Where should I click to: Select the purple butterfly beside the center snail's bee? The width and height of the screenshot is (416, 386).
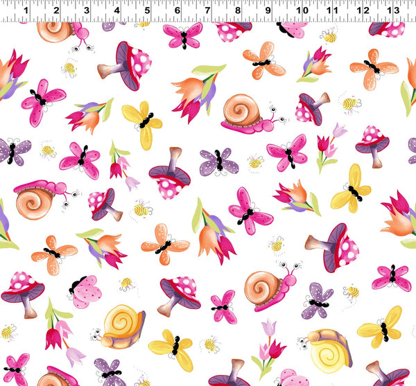(218, 161)
